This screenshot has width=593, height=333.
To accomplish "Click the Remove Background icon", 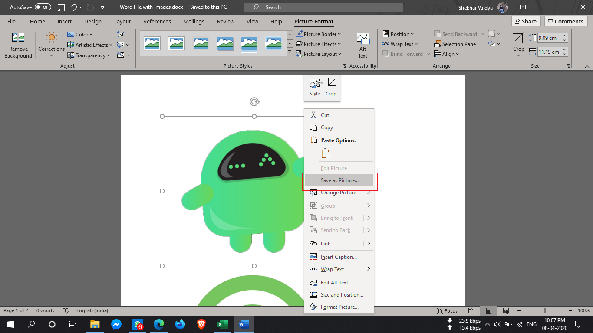I will (18, 45).
